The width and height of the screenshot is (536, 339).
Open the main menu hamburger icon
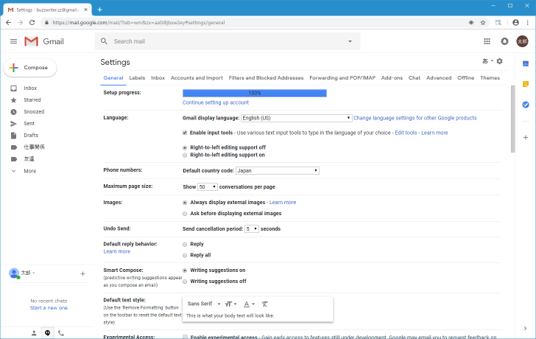click(14, 41)
